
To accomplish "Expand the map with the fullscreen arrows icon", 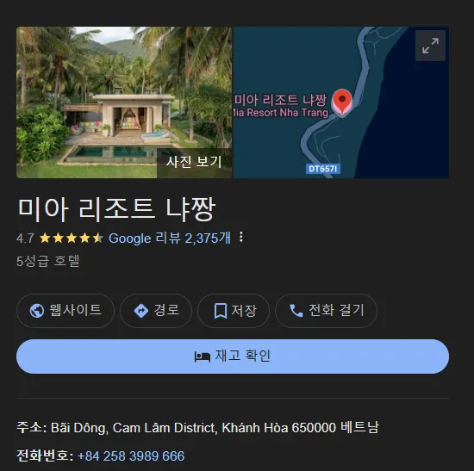I will 430,46.
